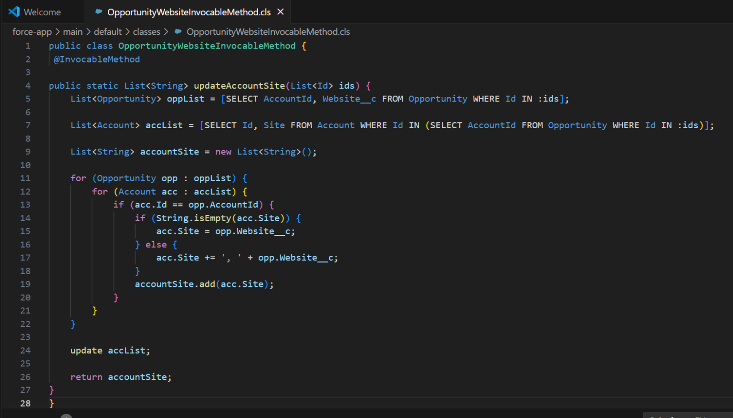Select the Opportunity token in the line 5 query
The height and width of the screenshot is (418, 733).
(437, 99)
